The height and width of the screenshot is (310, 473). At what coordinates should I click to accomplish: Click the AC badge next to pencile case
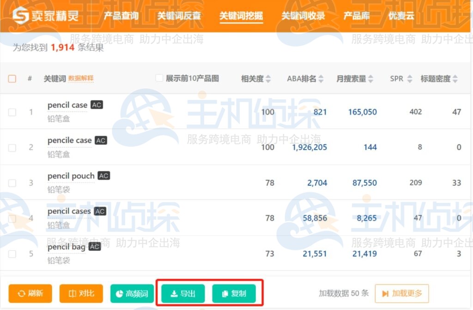click(x=101, y=140)
